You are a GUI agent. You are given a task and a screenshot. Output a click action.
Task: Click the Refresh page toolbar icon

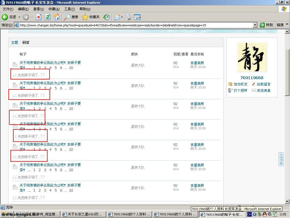tap(48, 17)
